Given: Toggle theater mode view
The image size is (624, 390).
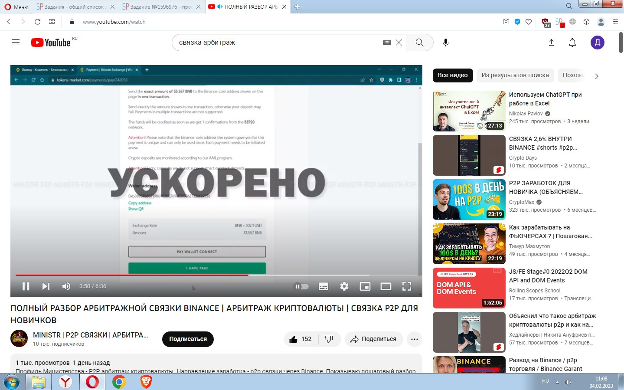Looking at the screenshot, I should pos(386,286).
